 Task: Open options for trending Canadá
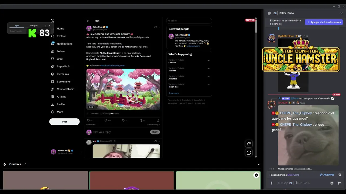point(208,60)
